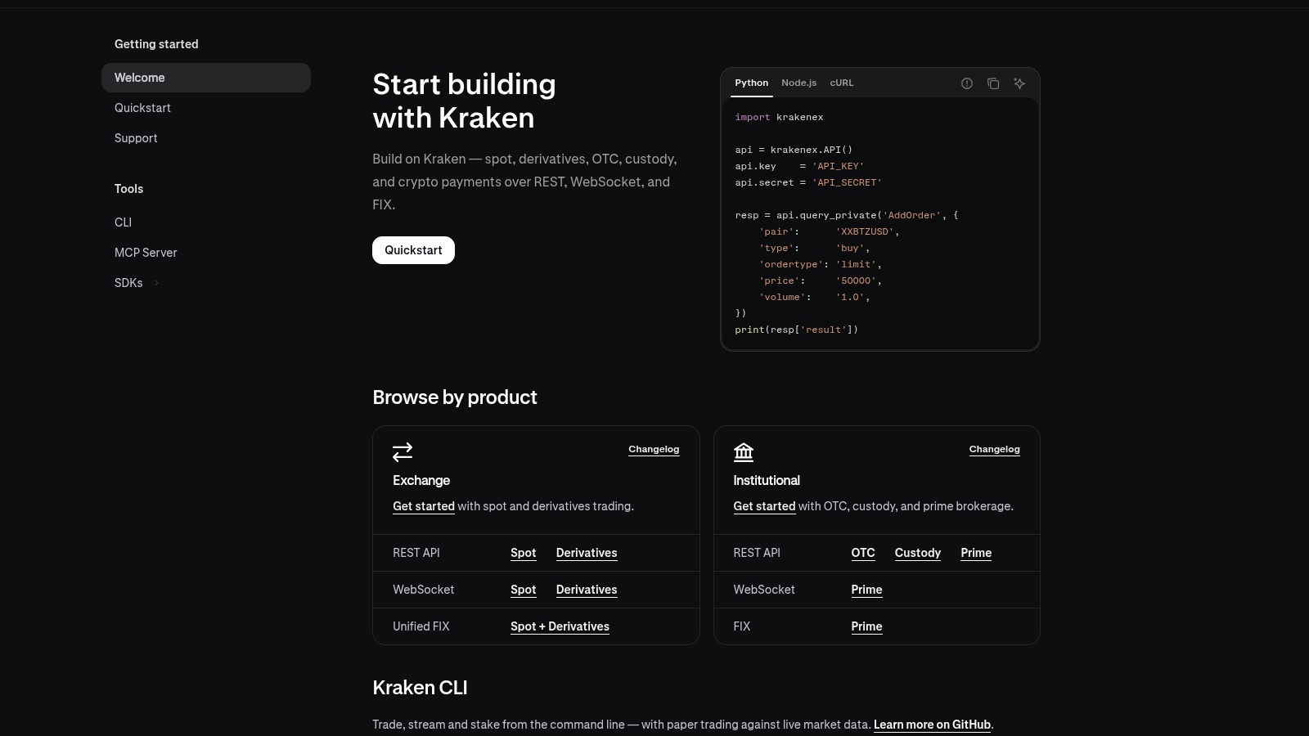Click the 'API_SECRET' string in code

(847, 182)
